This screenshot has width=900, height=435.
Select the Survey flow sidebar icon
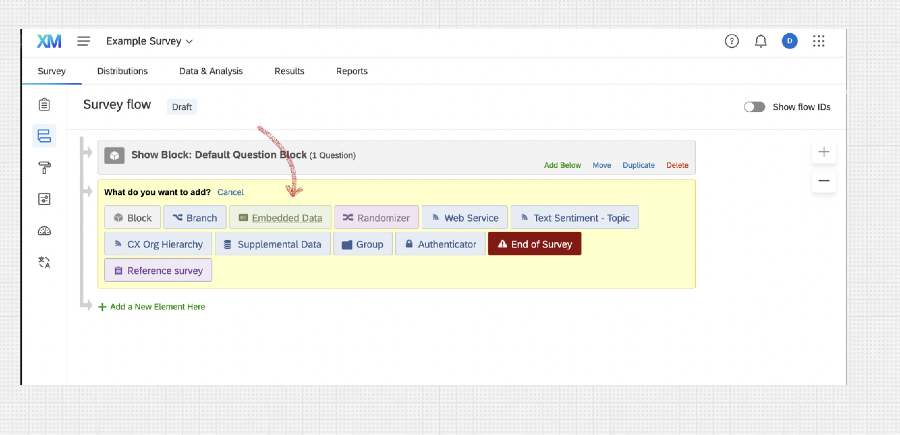(x=44, y=136)
